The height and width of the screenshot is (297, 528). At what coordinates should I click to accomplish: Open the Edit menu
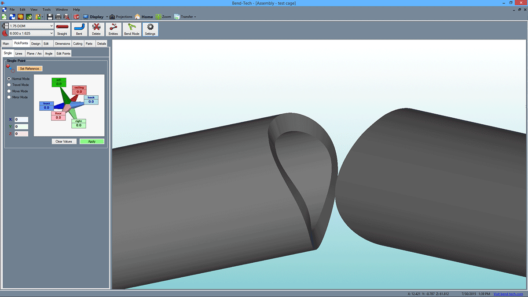(x=22, y=9)
